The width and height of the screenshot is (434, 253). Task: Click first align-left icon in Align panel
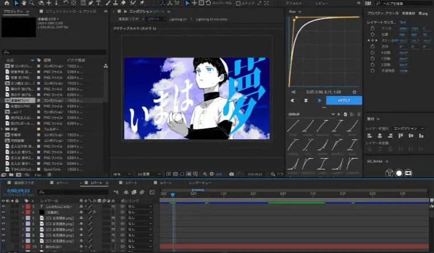pos(370,136)
